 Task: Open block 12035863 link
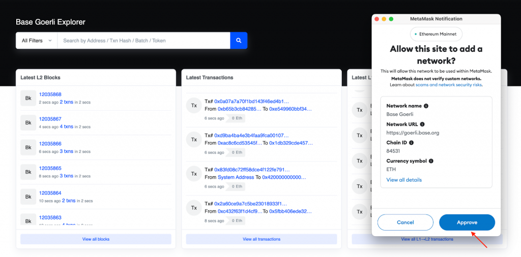tap(50, 217)
